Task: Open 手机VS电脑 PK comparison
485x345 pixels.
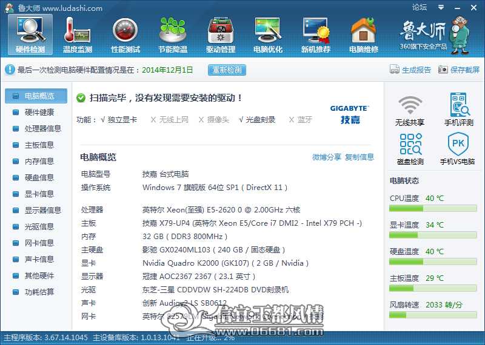Action: pos(458,149)
